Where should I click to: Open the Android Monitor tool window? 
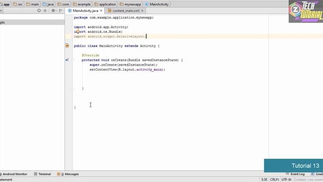[x=14, y=174]
